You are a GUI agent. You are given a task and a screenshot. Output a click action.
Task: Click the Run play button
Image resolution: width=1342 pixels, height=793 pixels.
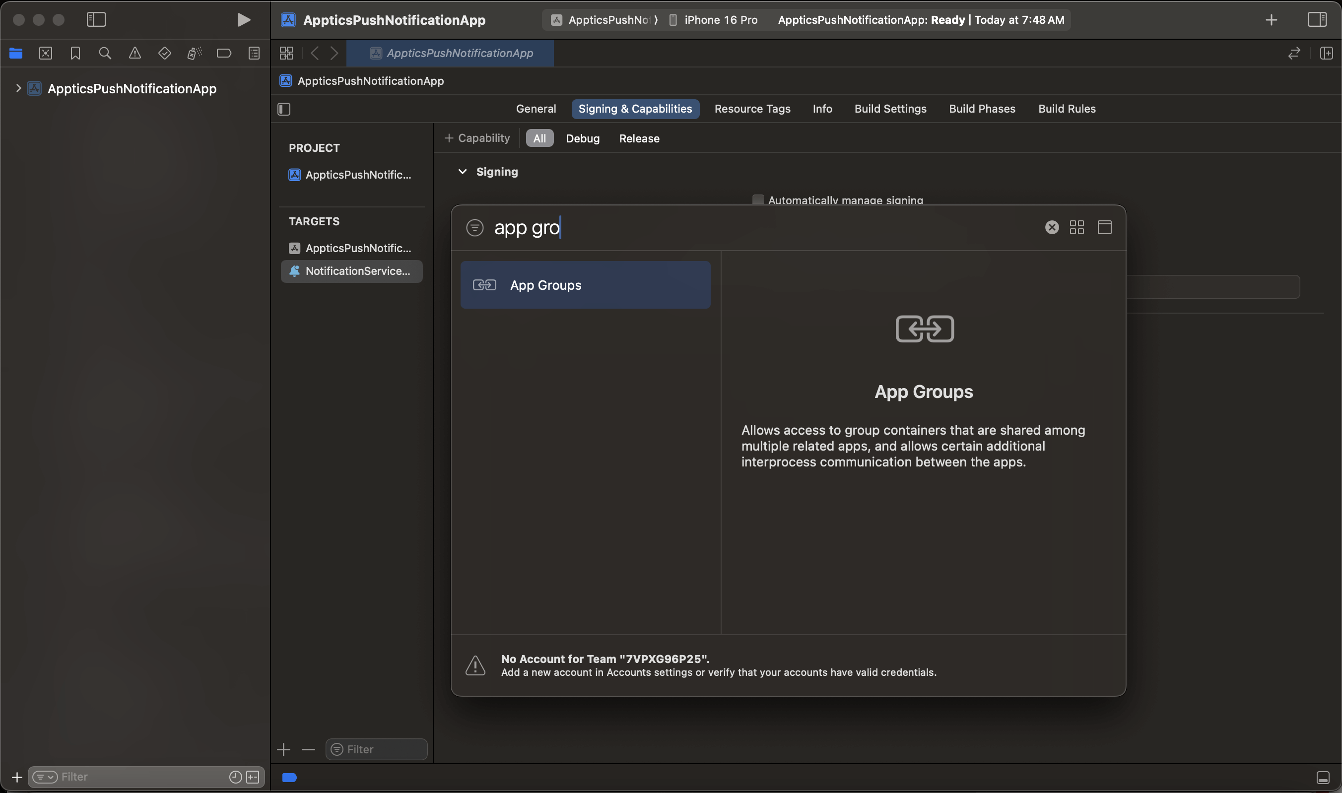[243, 20]
